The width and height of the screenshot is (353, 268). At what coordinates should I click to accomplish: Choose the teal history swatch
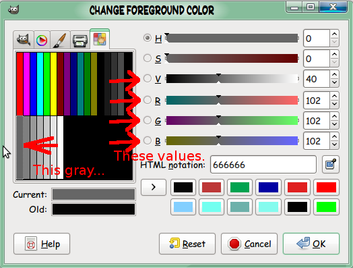pyautogui.click(x=240, y=207)
